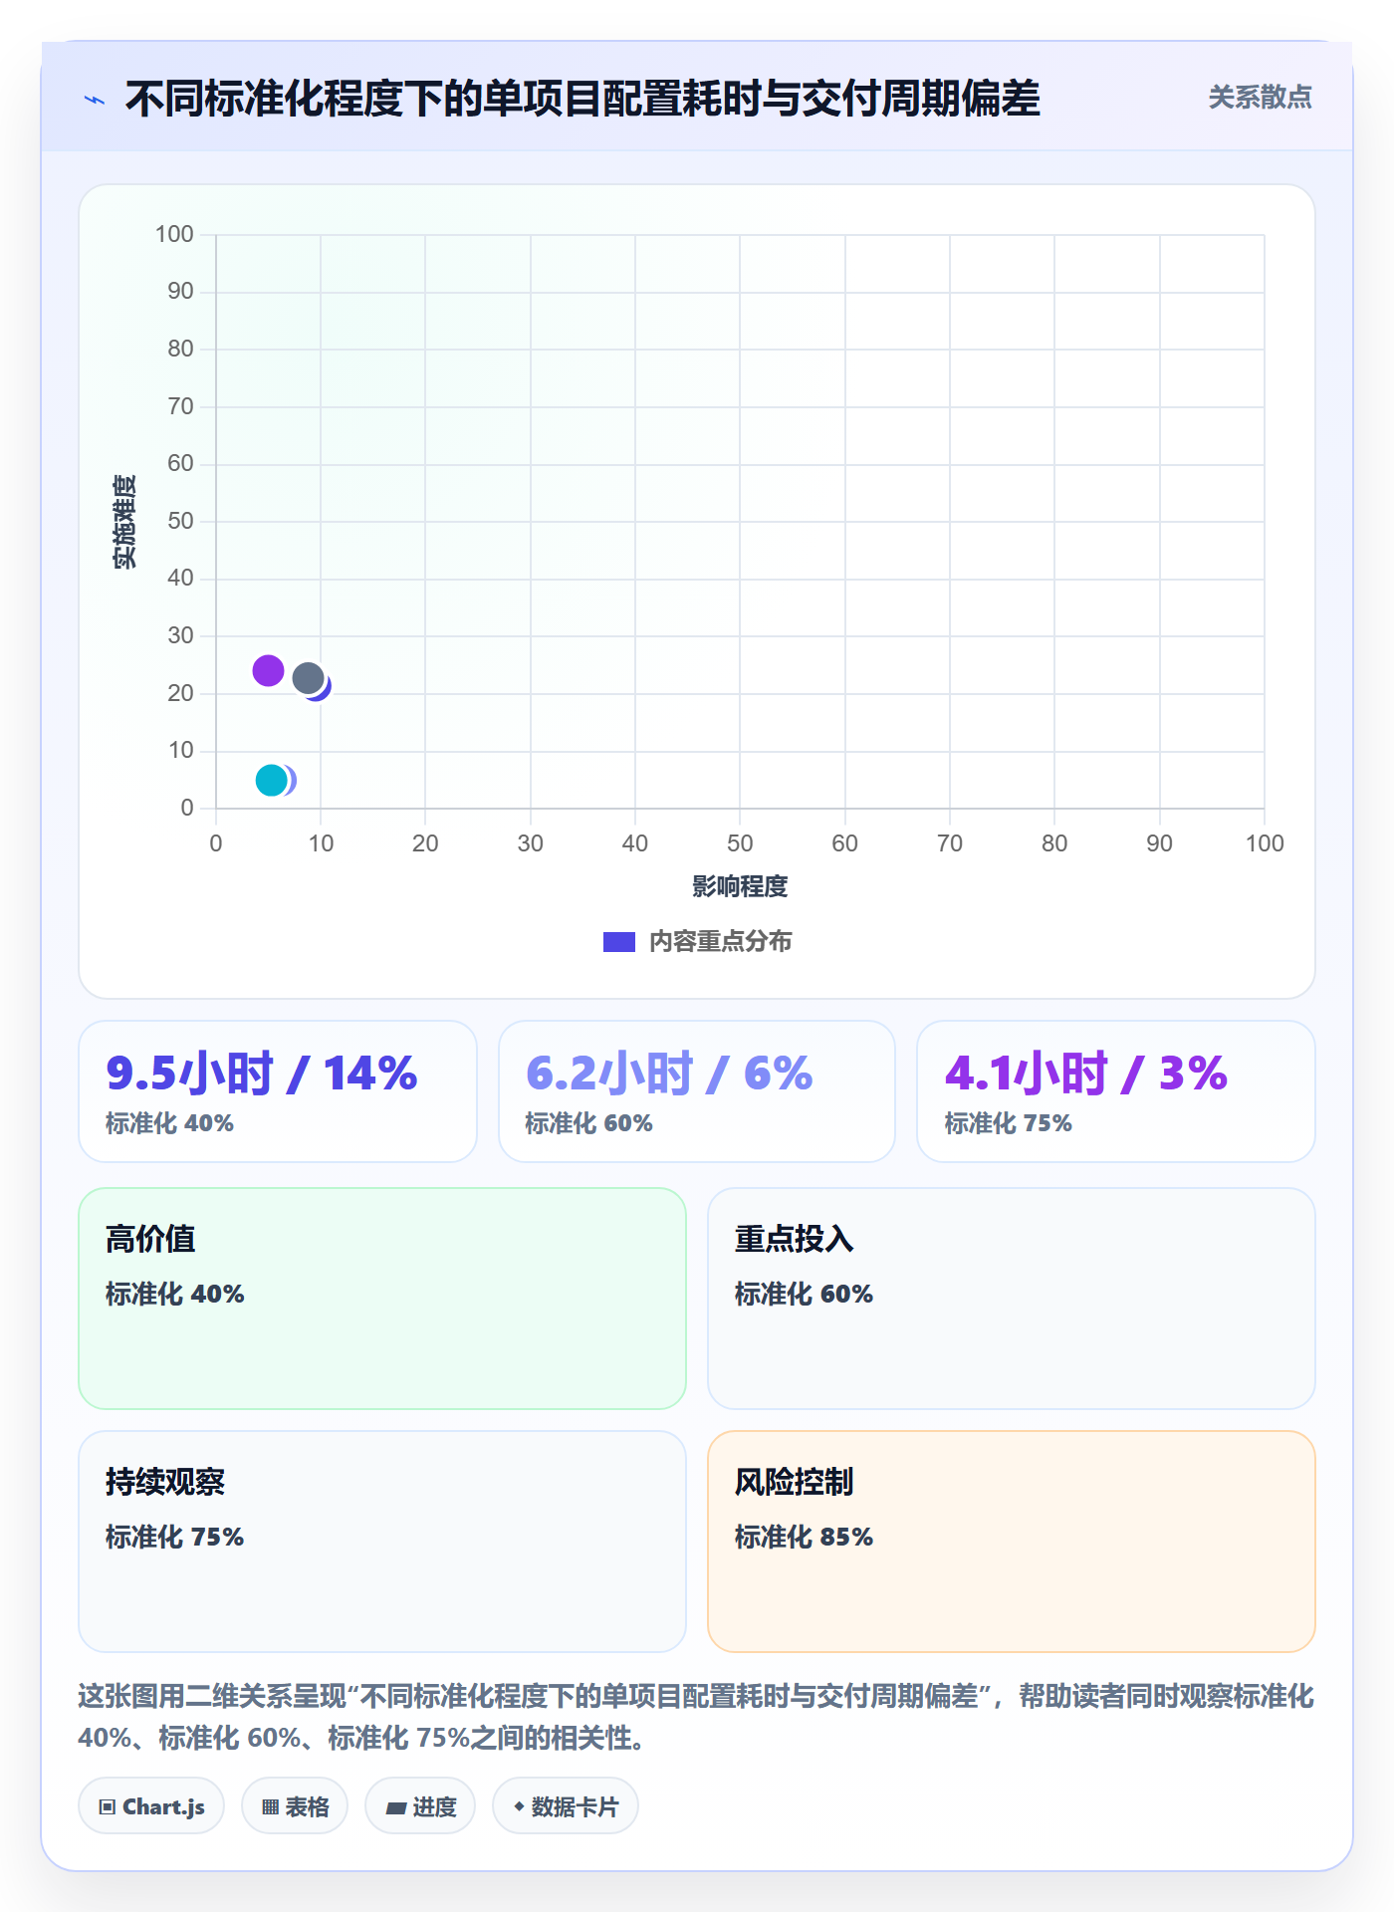The width and height of the screenshot is (1394, 1912).
Task: Select the 风险控制 quadrant card
Action: pos(1012,1542)
